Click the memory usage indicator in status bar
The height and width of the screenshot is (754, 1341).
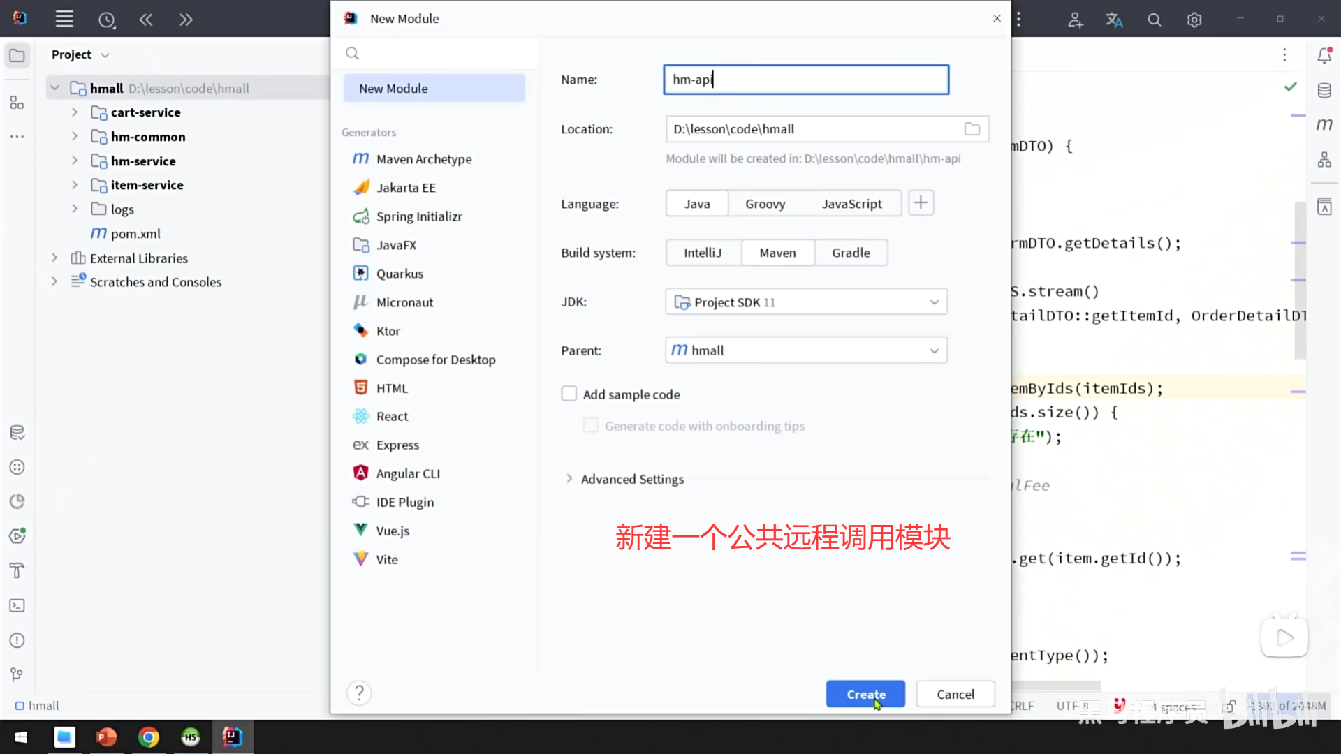click(1287, 705)
